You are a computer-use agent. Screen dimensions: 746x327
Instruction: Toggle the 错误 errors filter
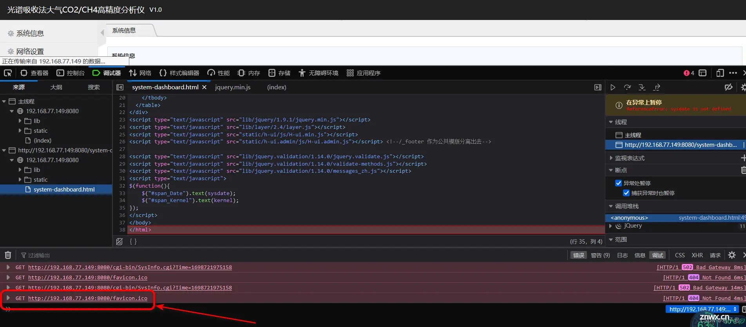(578, 255)
